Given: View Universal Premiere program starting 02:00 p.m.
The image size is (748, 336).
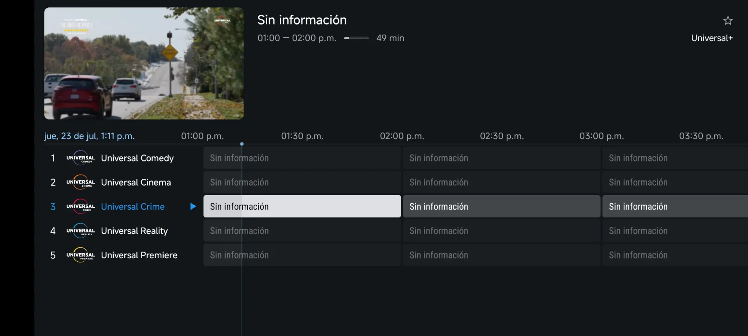Looking at the screenshot, I should tap(501, 255).
